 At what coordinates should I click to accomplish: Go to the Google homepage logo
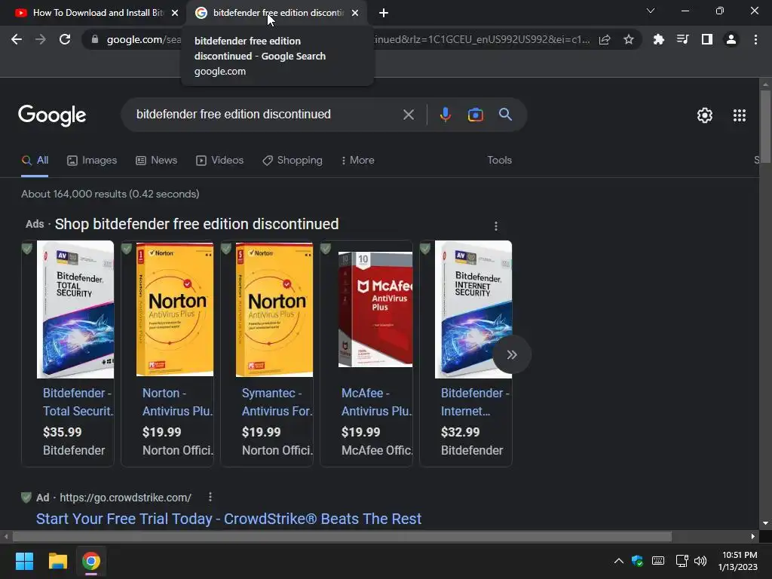(x=52, y=115)
